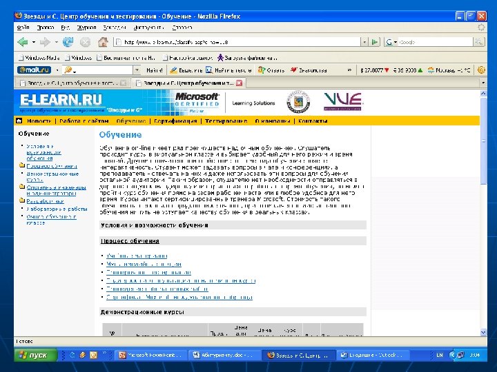Image resolution: width=497 pixels, height=372 pixels.
Task: Open Тестирование navigation item
Action: coord(226,121)
